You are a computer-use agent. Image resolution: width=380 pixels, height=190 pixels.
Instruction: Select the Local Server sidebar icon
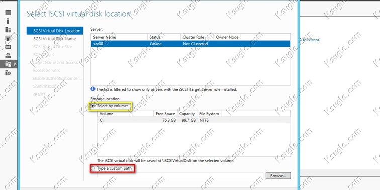(8, 21)
